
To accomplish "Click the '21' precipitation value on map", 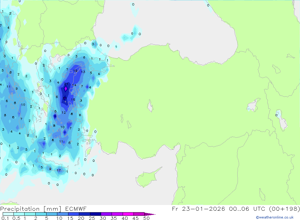I will pyautogui.click(x=66, y=84).
